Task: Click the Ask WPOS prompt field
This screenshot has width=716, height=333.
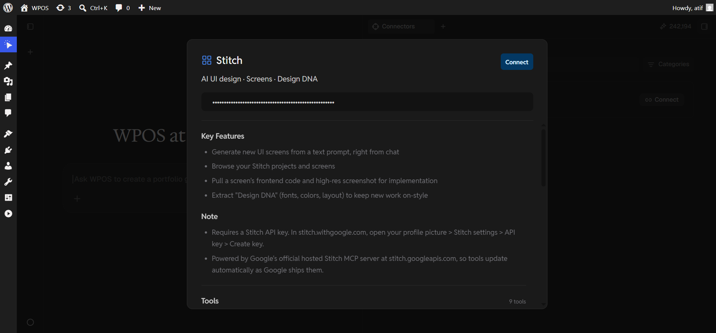Action: pyautogui.click(x=129, y=179)
